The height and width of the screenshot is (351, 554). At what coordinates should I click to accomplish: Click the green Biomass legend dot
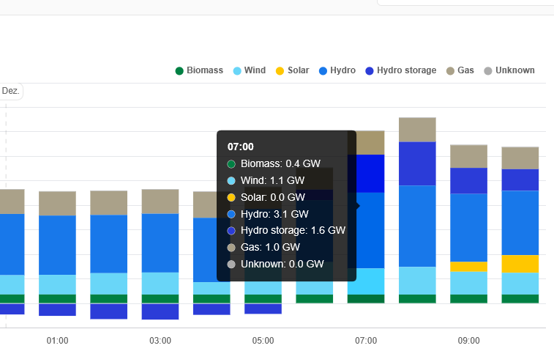(x=179, y=71)
